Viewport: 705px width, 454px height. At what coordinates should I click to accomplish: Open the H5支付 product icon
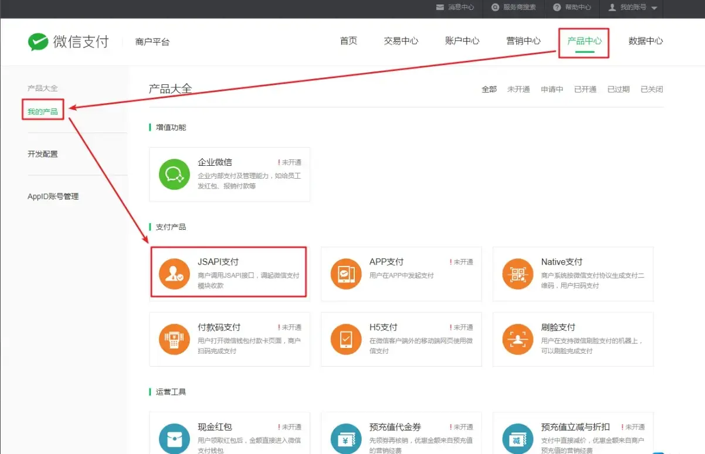click(346, 339)
